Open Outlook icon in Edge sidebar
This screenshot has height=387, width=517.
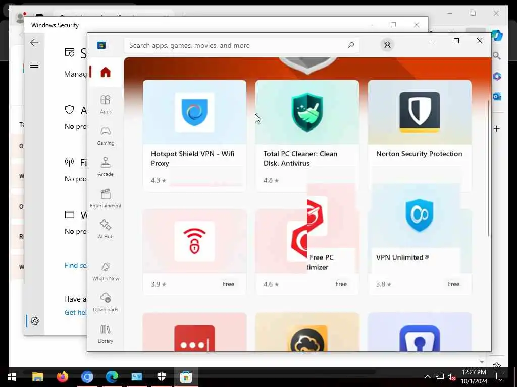coord(497,96)
